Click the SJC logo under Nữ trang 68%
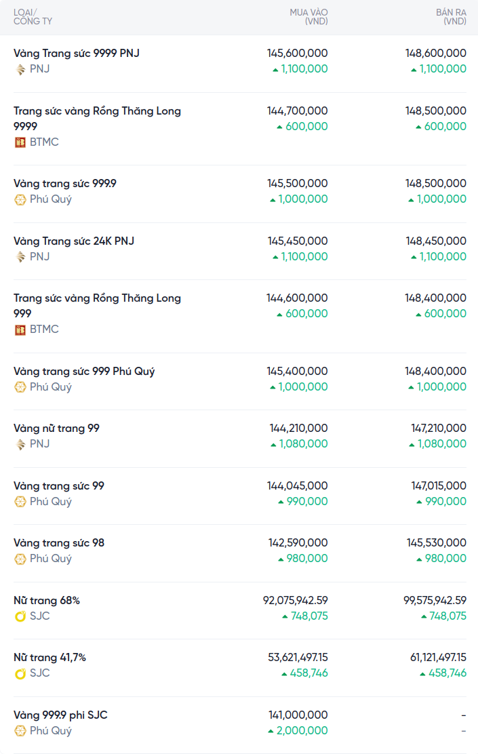Viewport: 478px width, 754px height. (20, 616)
